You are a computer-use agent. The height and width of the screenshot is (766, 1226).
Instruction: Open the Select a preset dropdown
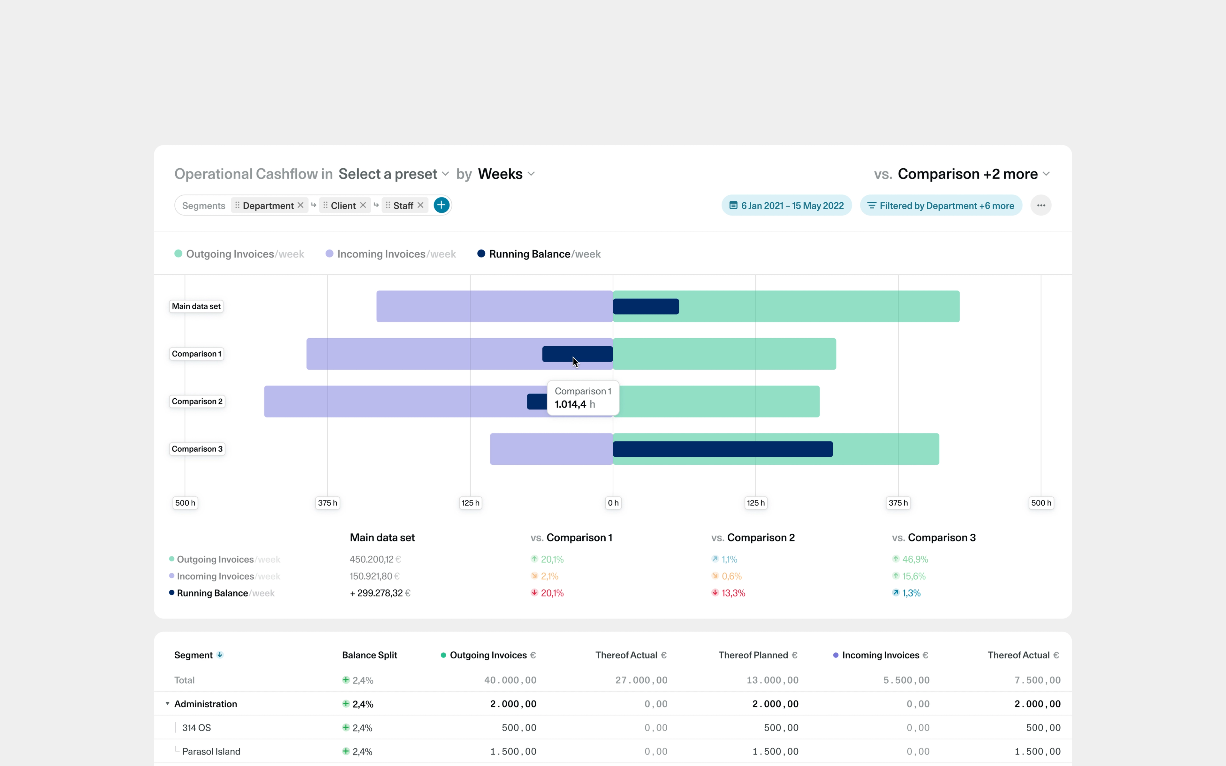coord(394,174)
